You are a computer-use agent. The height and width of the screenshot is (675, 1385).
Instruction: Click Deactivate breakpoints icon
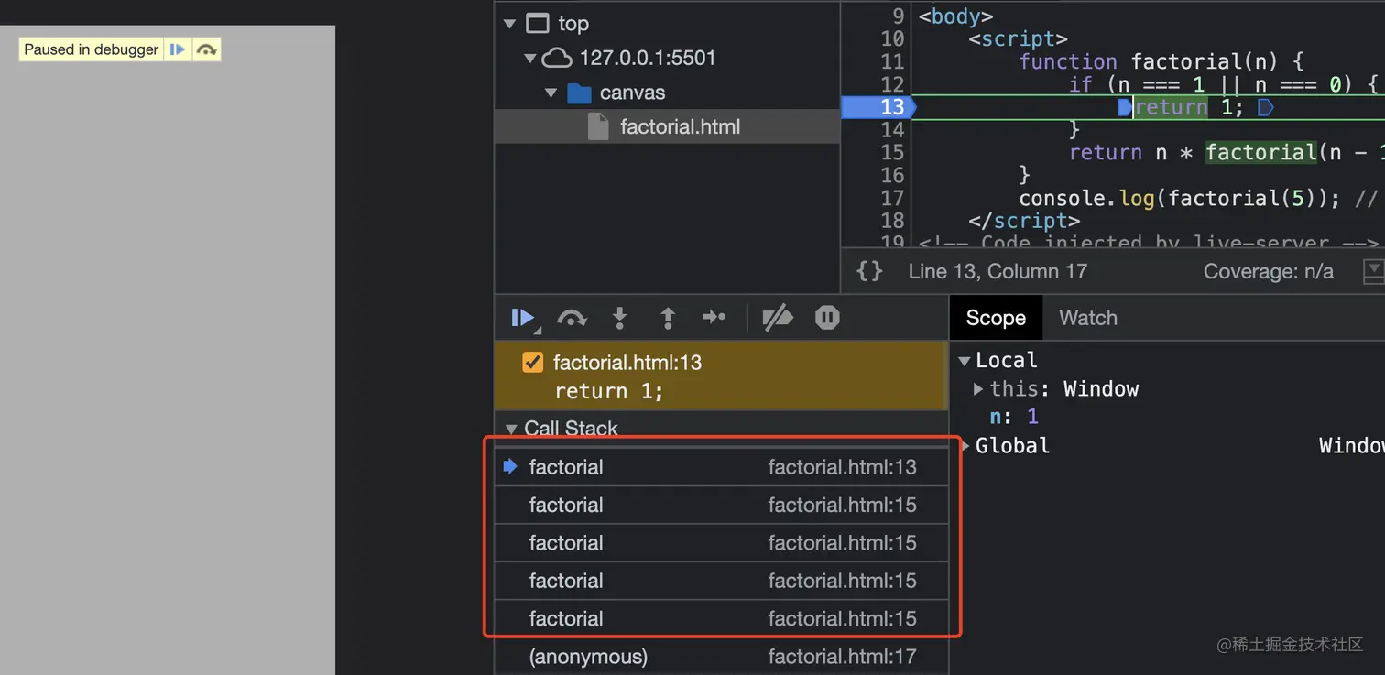coord(778,318)
